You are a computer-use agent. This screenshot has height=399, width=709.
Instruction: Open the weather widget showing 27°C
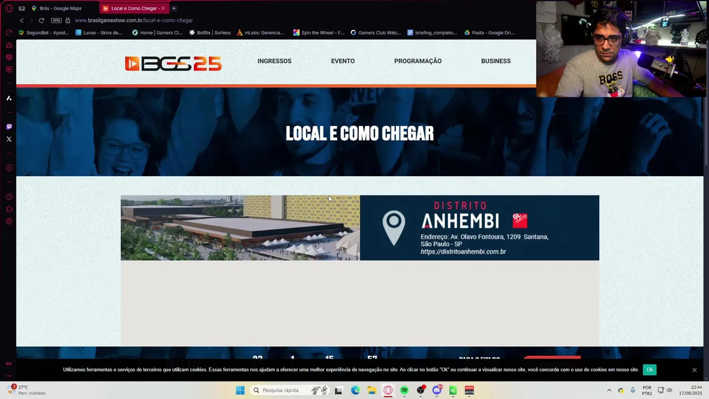point(27,390)
